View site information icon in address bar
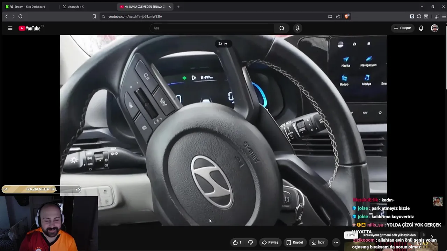The image size is (447, 251). 103,16
